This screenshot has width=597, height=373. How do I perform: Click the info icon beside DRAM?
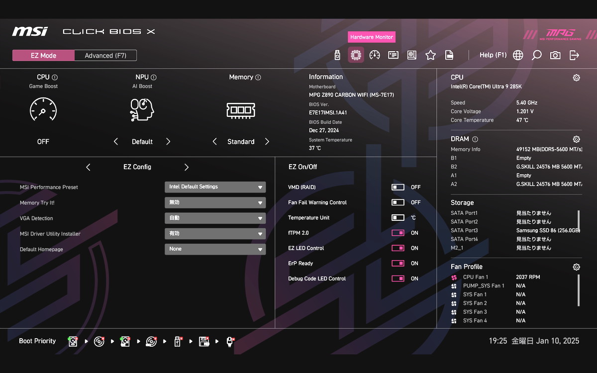[x=475, y=139]
